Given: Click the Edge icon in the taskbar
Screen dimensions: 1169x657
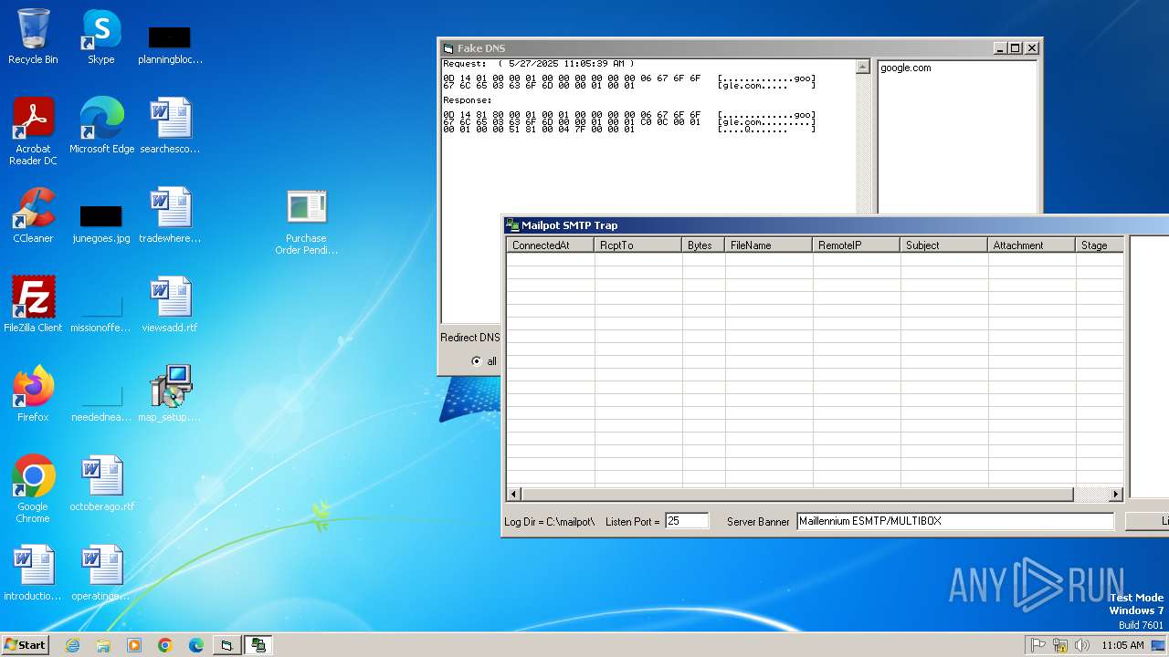Looking at the screenshot, I should (x=196, y=645).
